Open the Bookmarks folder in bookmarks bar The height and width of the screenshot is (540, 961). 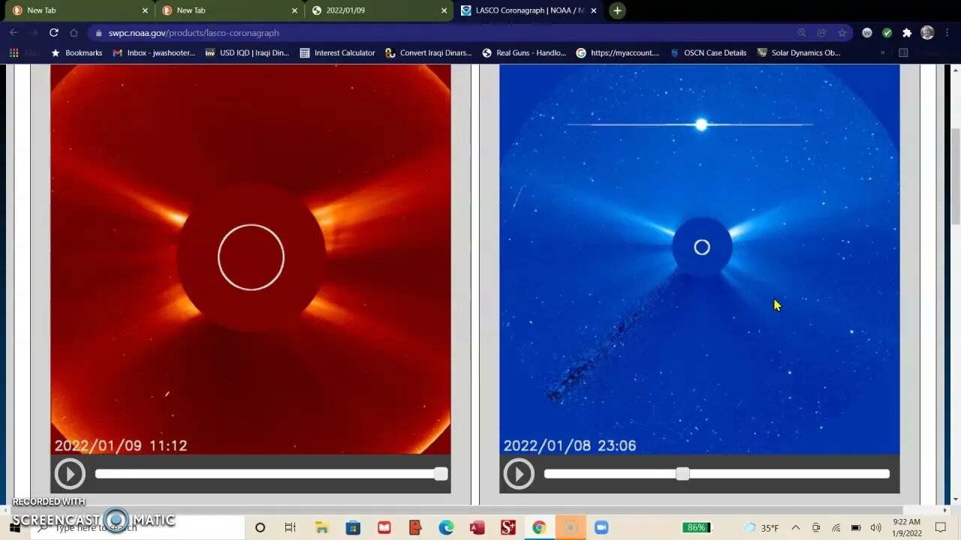(x=77, y=53)
